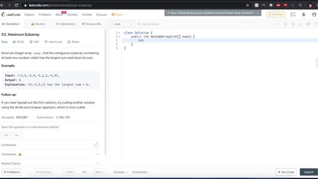The height and width of the screenshot is (179, 318).
Task: Switch to the Discuss tab
Action: (x=92, y=24)
